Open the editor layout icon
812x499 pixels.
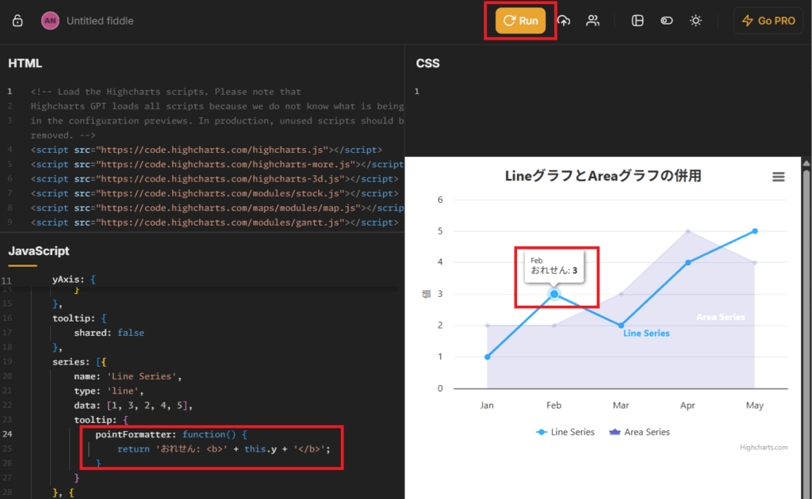point(638,21)
